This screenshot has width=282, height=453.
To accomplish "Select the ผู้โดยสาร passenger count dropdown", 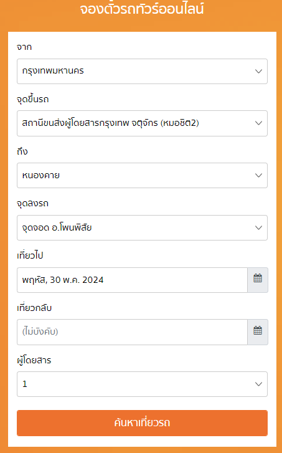I will 142,384.
